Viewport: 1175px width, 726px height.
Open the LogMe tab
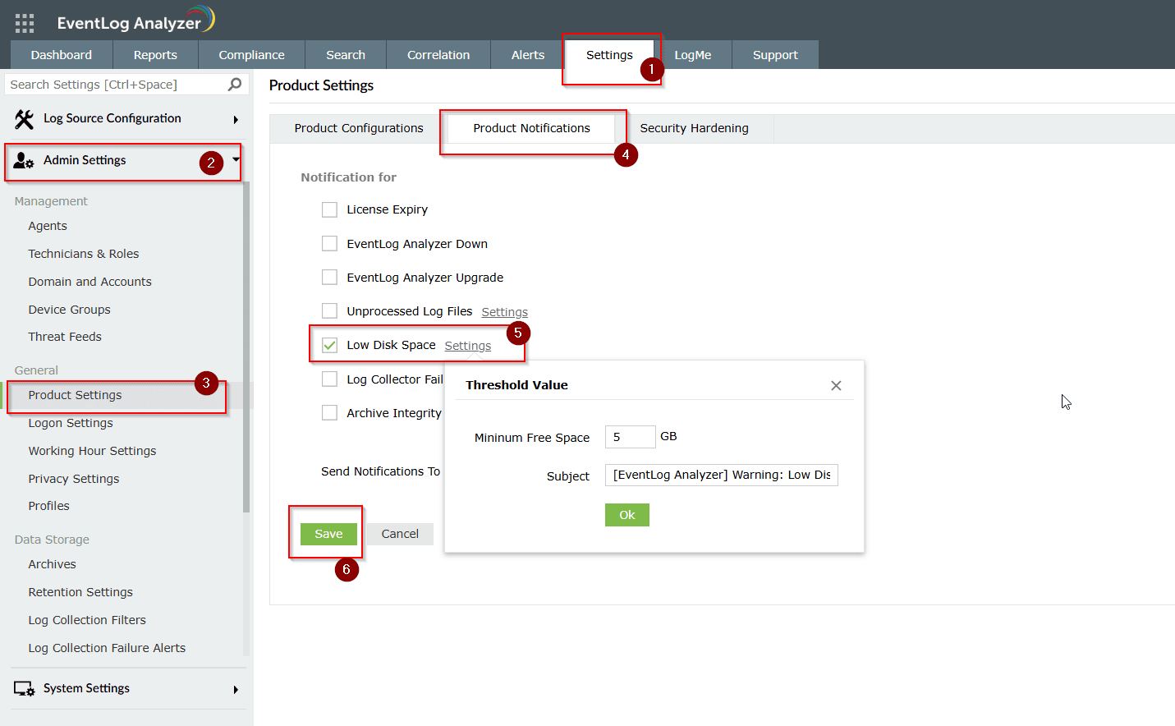(x=693, y=55)
